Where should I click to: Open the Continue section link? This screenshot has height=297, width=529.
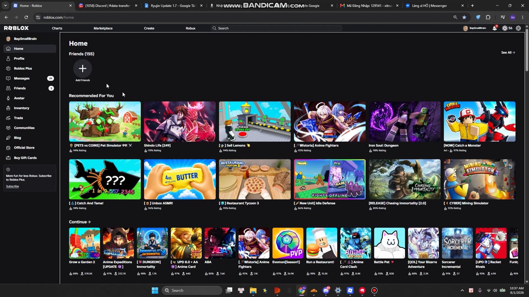point(80,222)
